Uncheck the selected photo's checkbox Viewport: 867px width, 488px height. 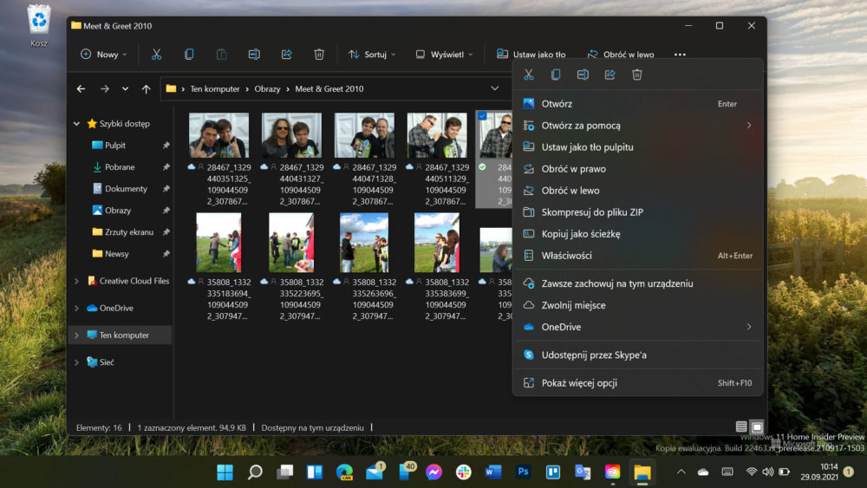point(482,116)
